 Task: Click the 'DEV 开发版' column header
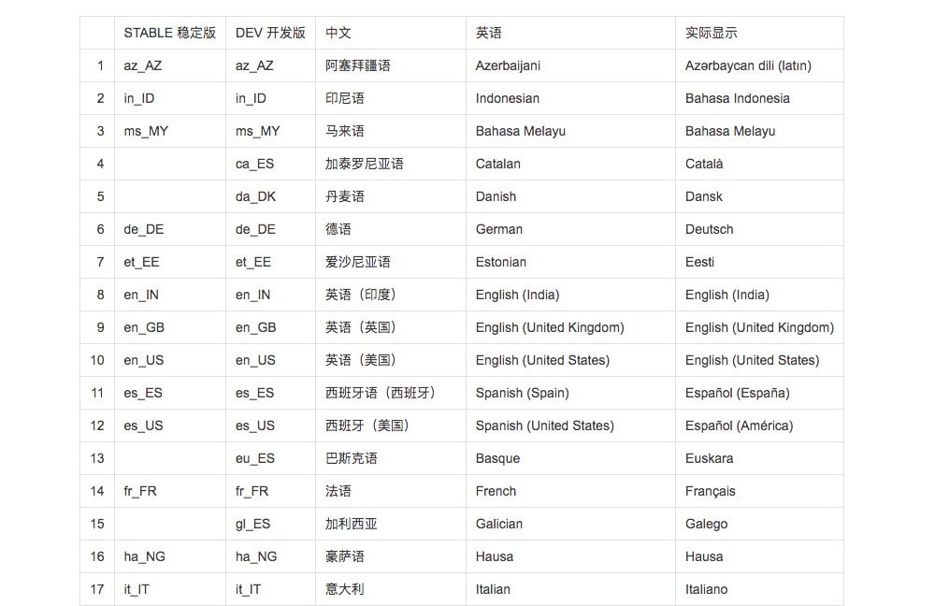[271, 33]
